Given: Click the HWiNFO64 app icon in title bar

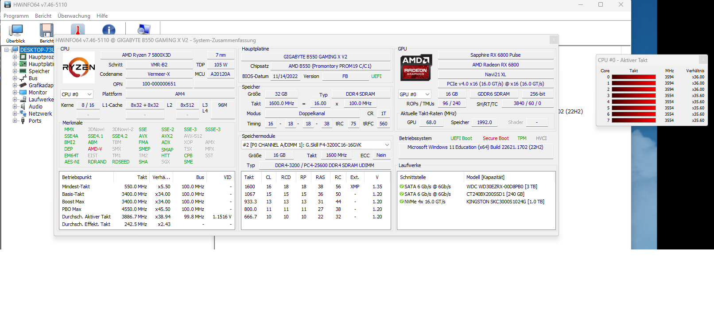Looking at the screenshot, I should tap(7, 4).
